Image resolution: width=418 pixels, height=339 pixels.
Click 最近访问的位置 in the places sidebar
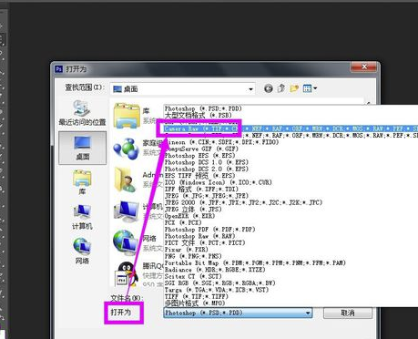coord(82,113)
